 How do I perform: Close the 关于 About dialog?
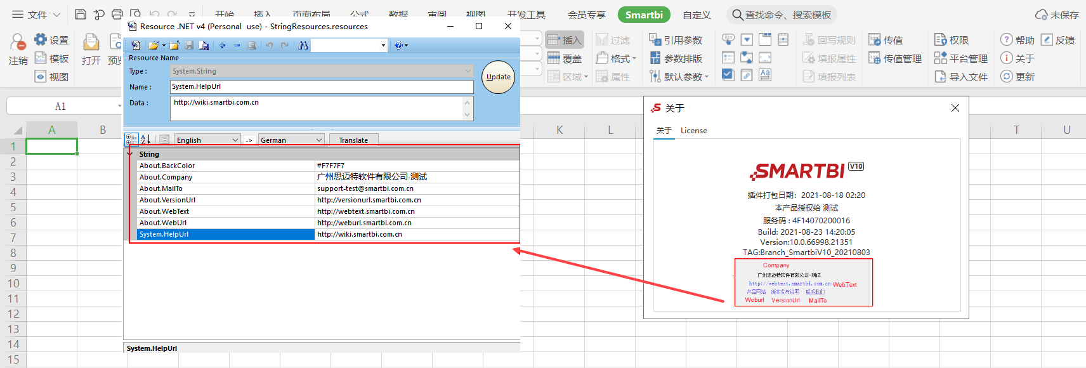click(x=955, y=108)
